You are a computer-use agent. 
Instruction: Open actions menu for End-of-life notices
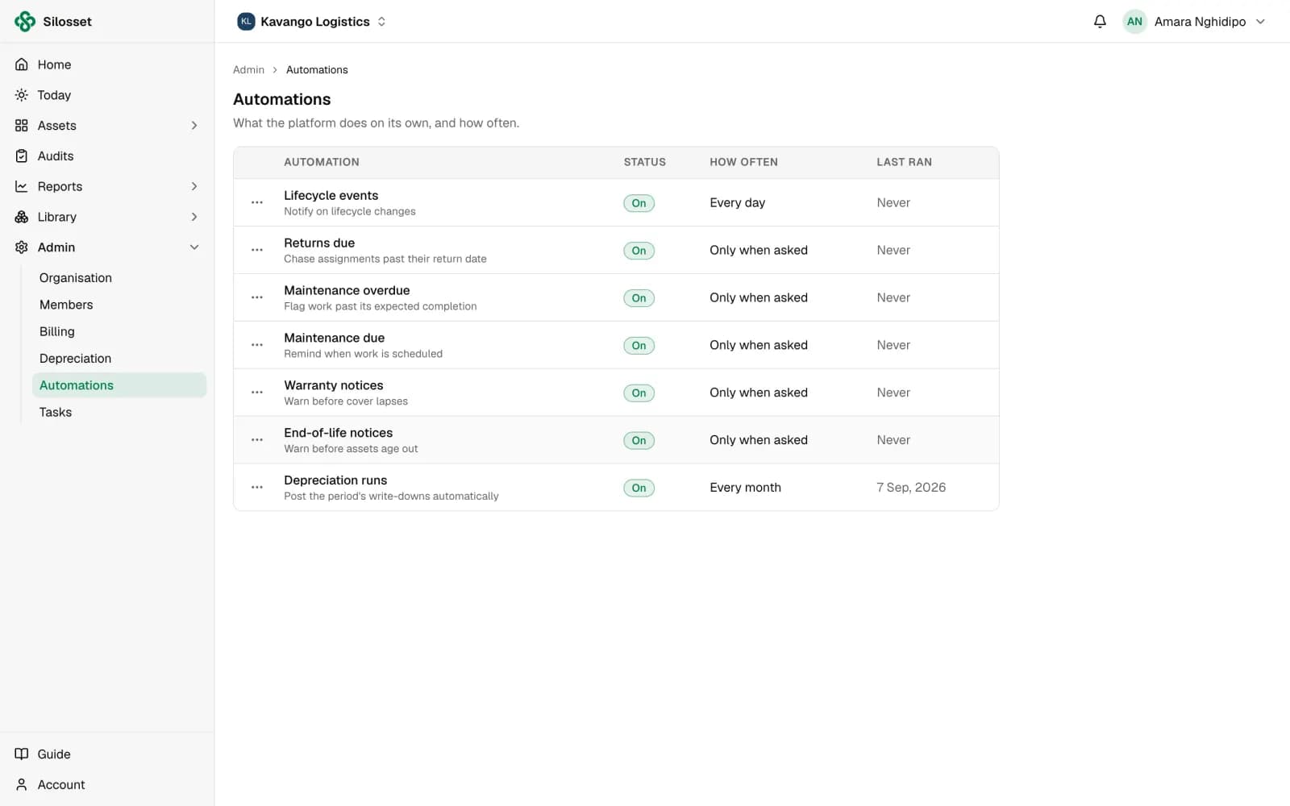click(x=257, y=440)
